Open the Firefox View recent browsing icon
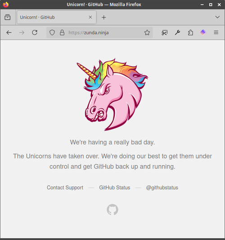The image size is (225, 240). click(x=7, y=17)
